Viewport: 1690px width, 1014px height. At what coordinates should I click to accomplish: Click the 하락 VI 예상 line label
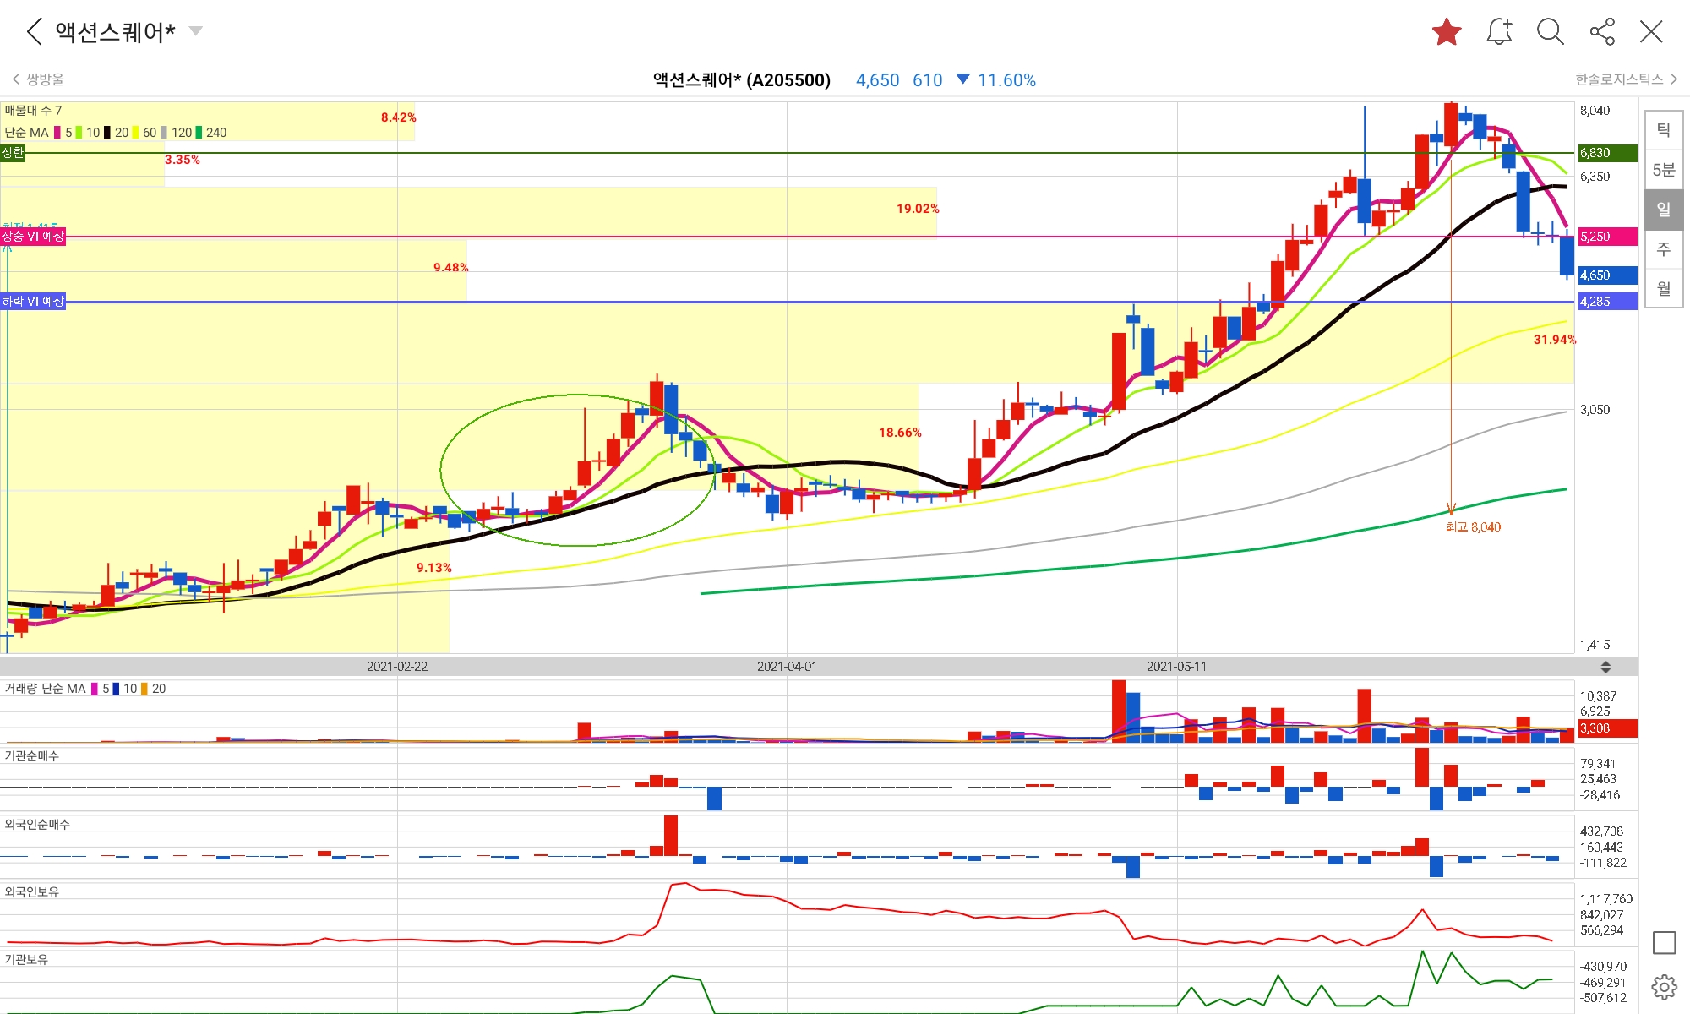33,302
